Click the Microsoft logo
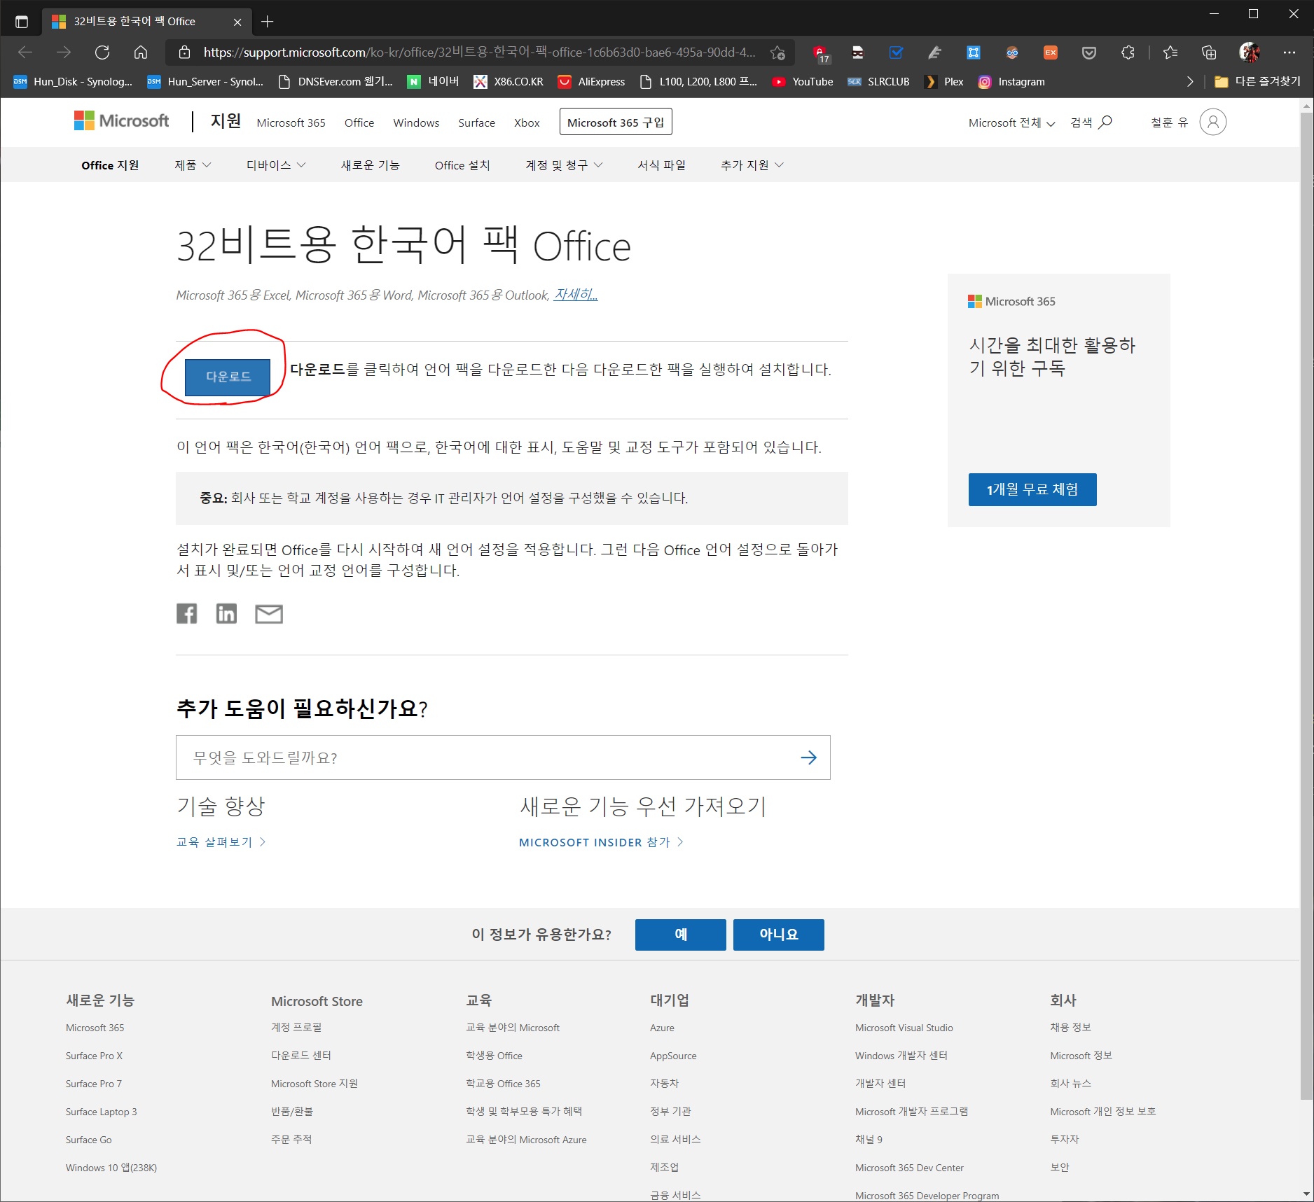The height and width of the screenshot is (1202, 1314). (x=122, y=121)
